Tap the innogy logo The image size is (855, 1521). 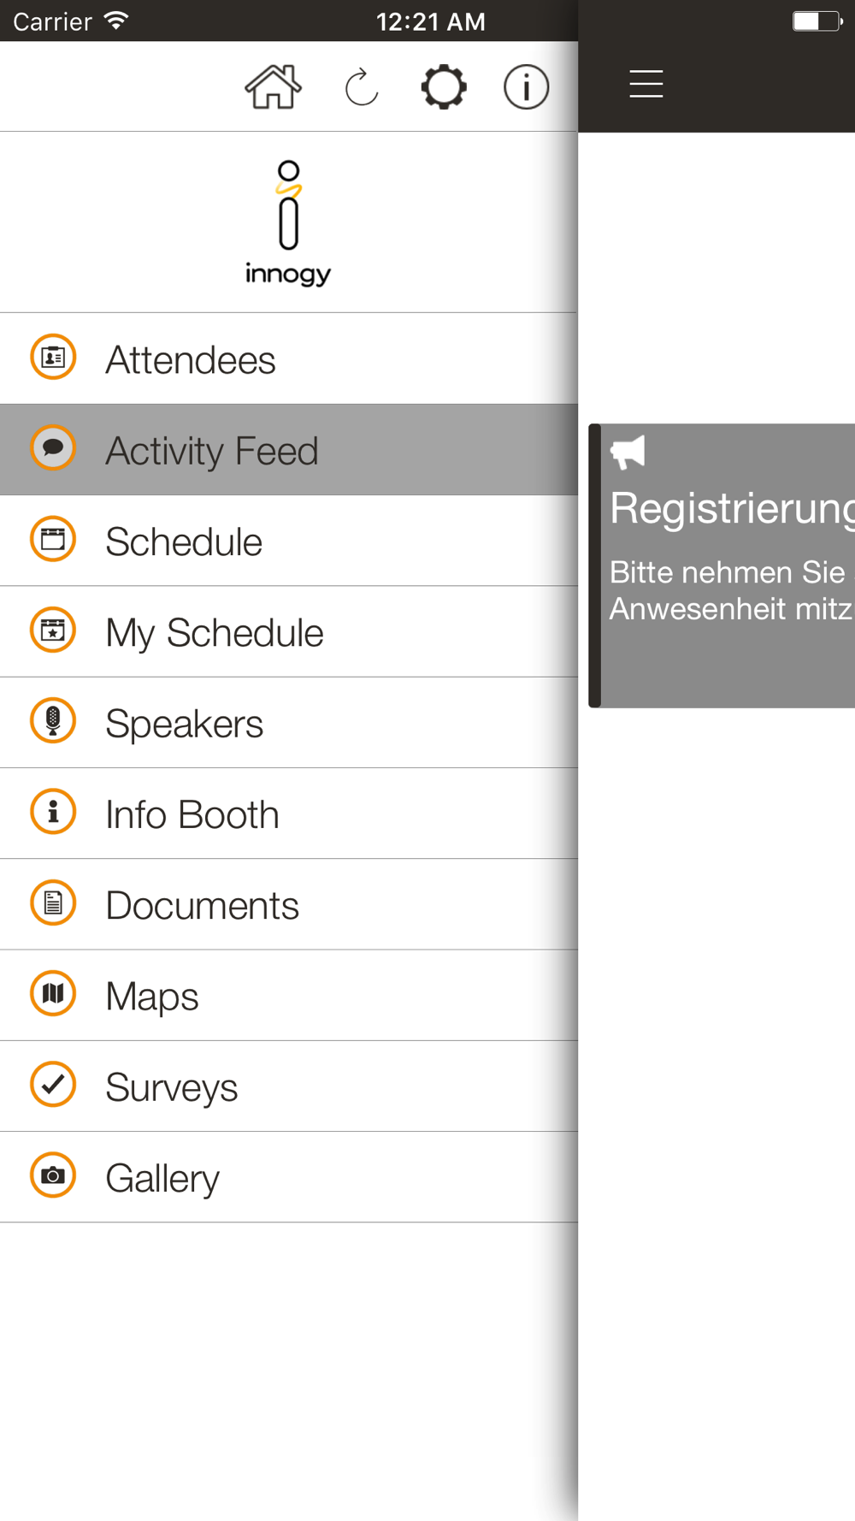288,222
